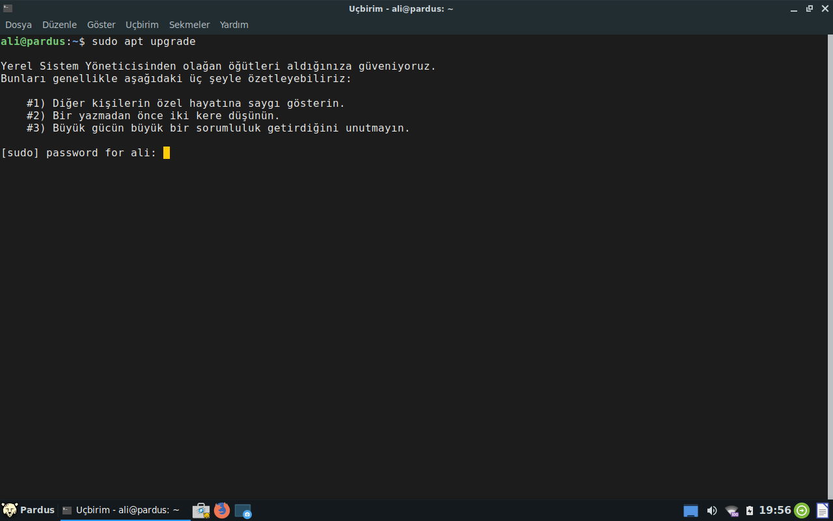Image resolution: width=833 pixels, height=521 pixels.
Task: Launch Firefox from the panel
Action: pos(222,510)
